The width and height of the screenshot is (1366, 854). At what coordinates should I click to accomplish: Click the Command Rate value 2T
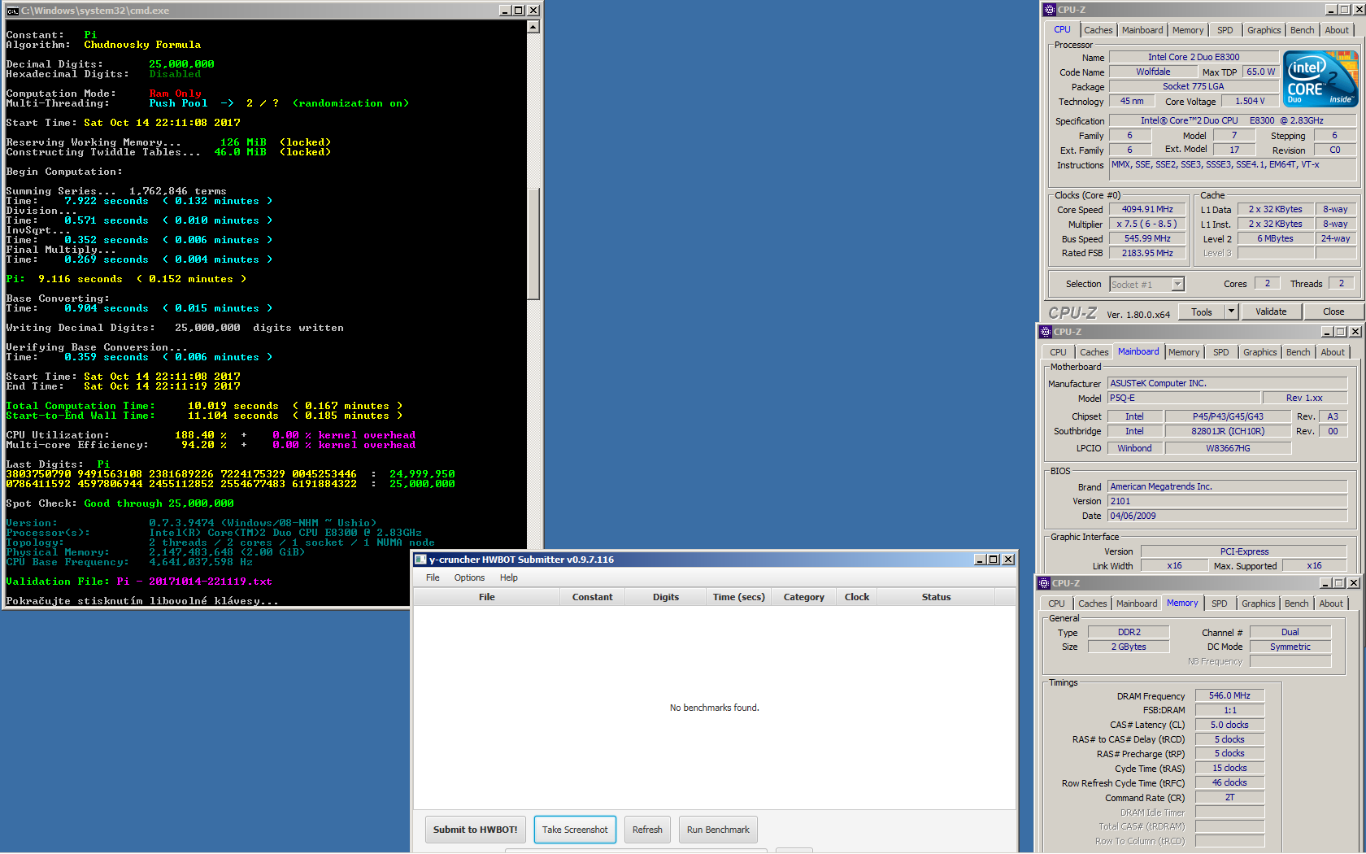[x=1229, y=797]
